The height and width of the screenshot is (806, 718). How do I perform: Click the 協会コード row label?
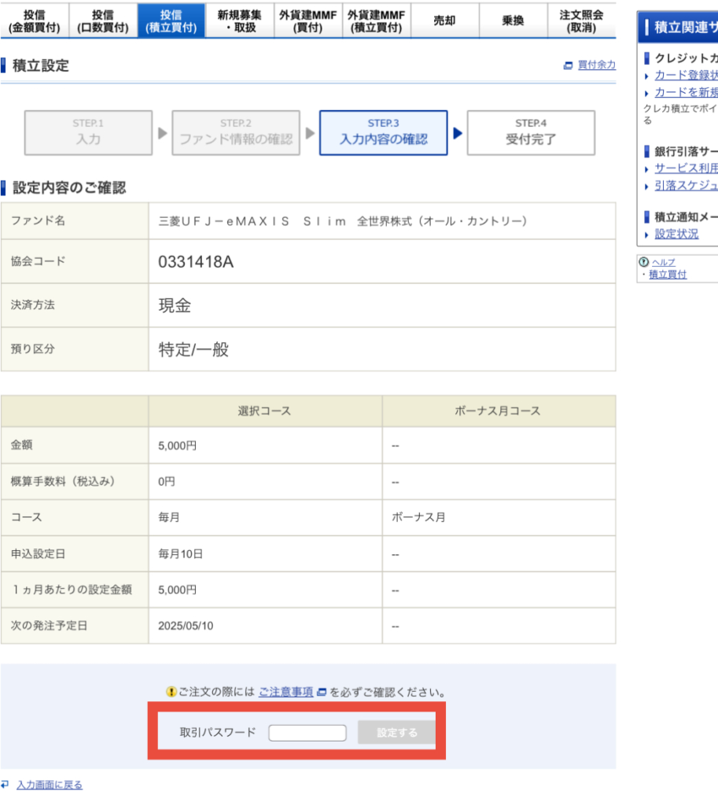pos(38,261)
